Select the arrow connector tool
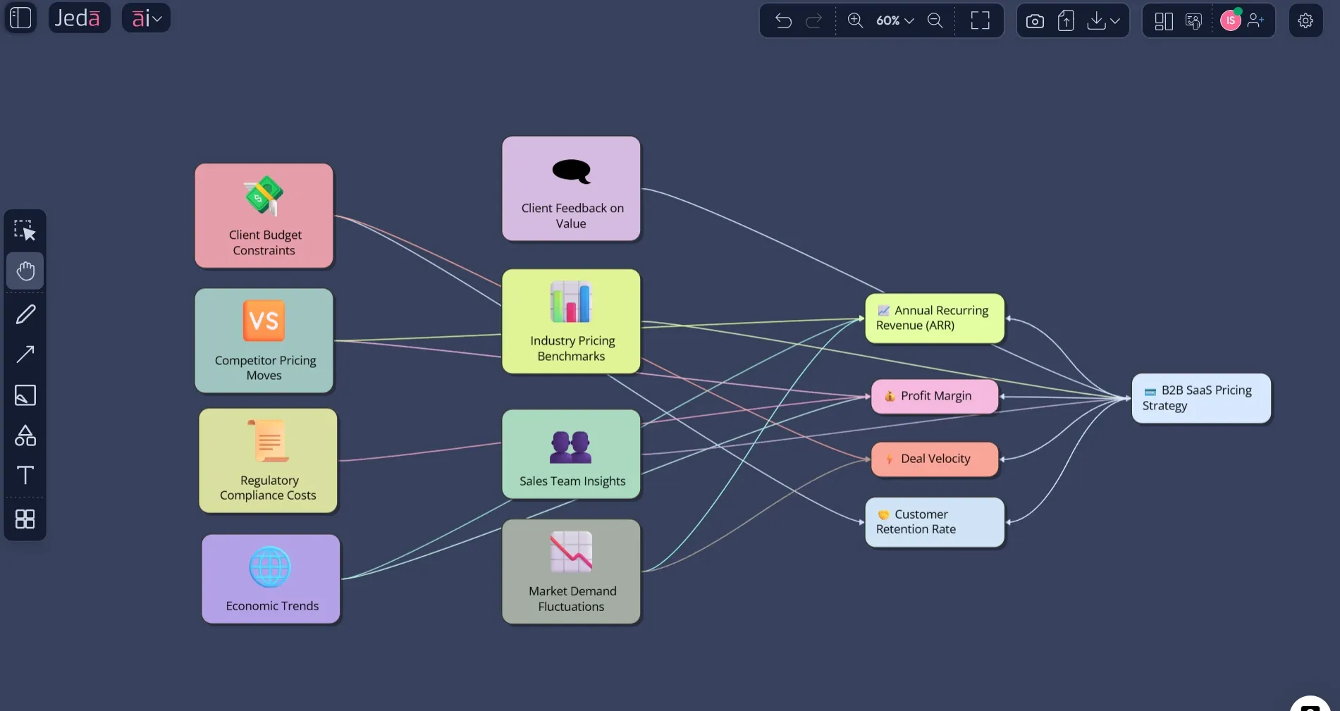The width and height of the screenshot is (1340, 711). (25, 353)
